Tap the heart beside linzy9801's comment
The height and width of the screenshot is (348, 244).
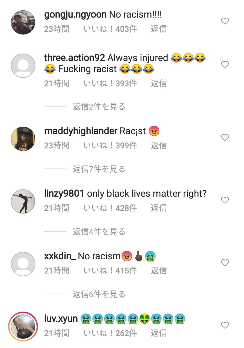coord(225,200)
